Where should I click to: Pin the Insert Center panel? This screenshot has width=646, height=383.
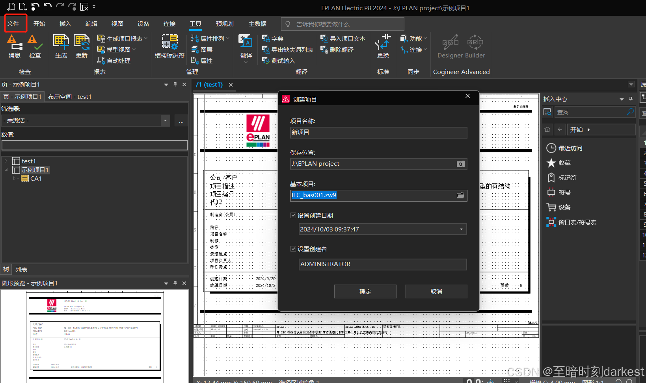631,99
